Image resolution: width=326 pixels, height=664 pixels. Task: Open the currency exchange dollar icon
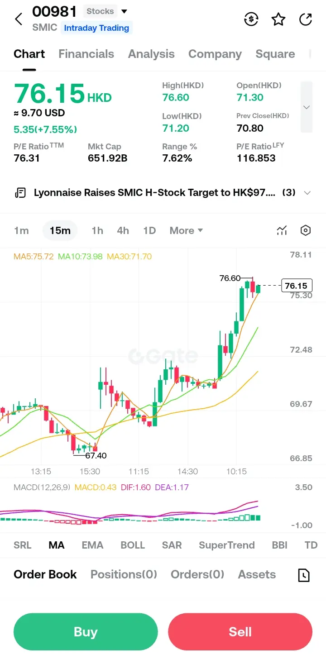(251, 19)
